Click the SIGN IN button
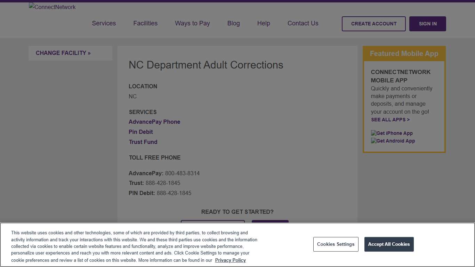Image resolution: width=475 pixels, height=267 pixels. coord(427,24)
